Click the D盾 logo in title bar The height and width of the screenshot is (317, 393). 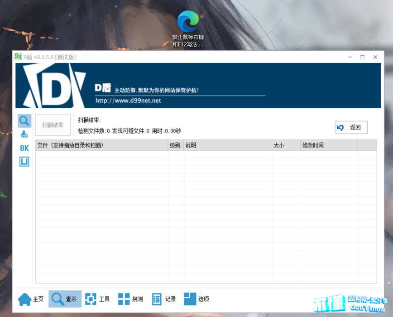(18, 57)
